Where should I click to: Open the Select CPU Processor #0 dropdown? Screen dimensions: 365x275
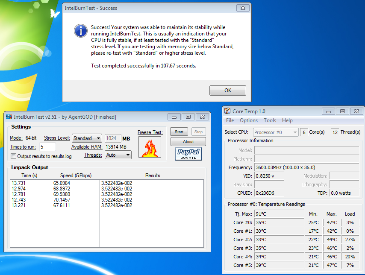click(276, 132)
